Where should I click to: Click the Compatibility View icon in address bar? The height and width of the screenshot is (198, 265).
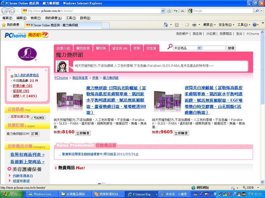(169, 11)
